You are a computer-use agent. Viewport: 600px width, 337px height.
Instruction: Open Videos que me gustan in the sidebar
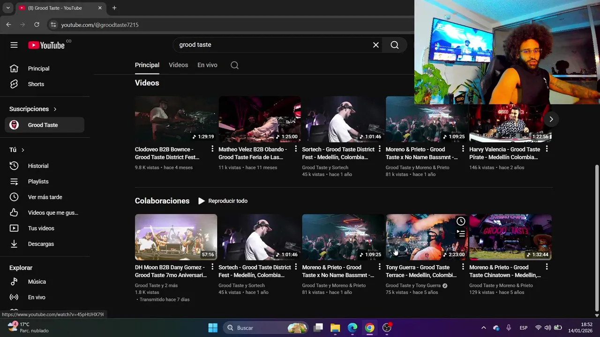45,212
